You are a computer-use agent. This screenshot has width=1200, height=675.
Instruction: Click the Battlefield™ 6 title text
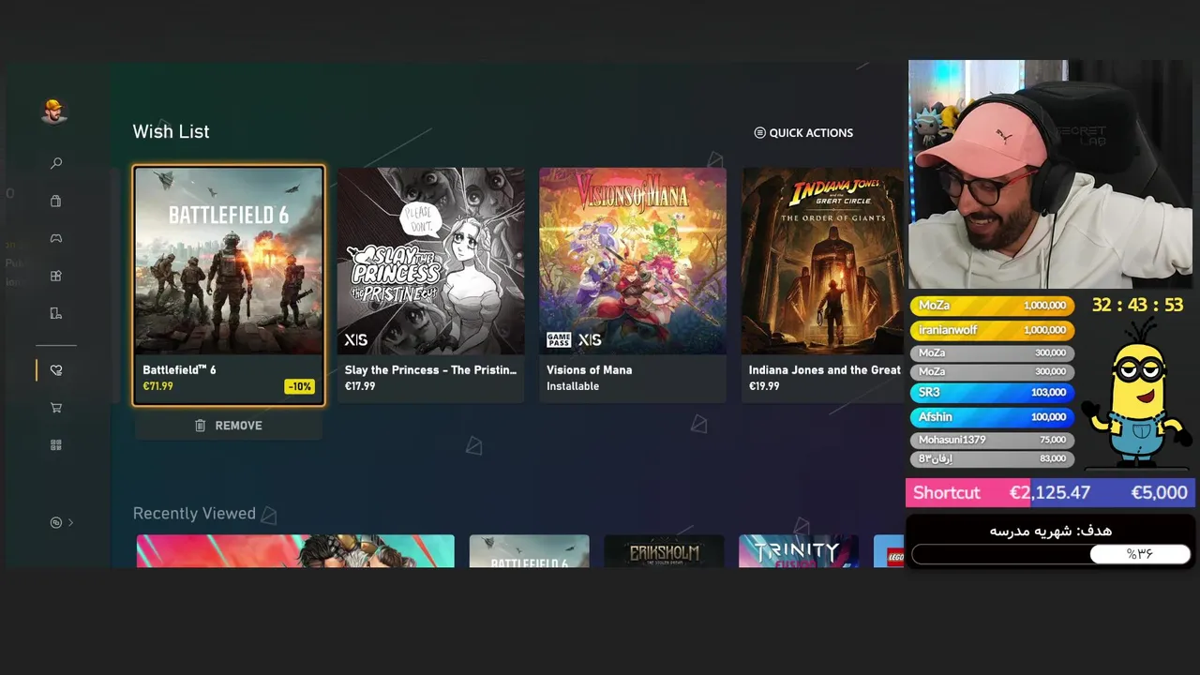(179, 370)
